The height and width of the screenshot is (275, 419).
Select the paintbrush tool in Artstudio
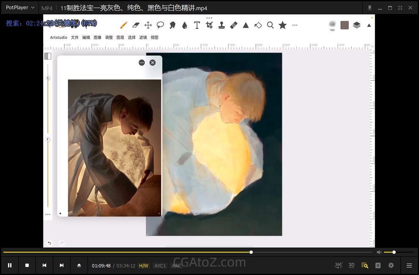(x=123, y=25)
